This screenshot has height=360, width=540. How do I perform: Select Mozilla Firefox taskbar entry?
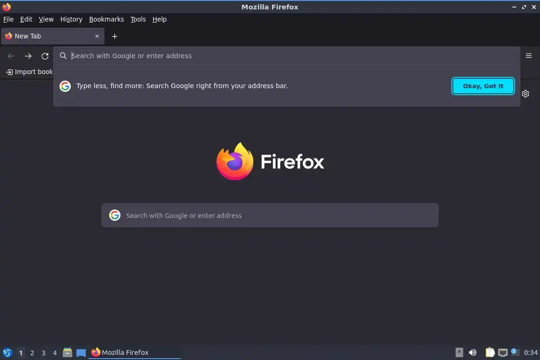(x=135, y=352)
